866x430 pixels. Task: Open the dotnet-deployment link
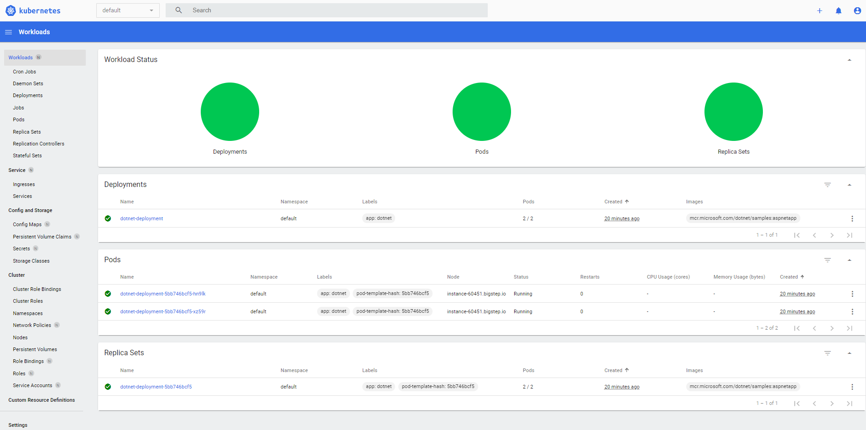pyautogui.click(x=141, y=219)
